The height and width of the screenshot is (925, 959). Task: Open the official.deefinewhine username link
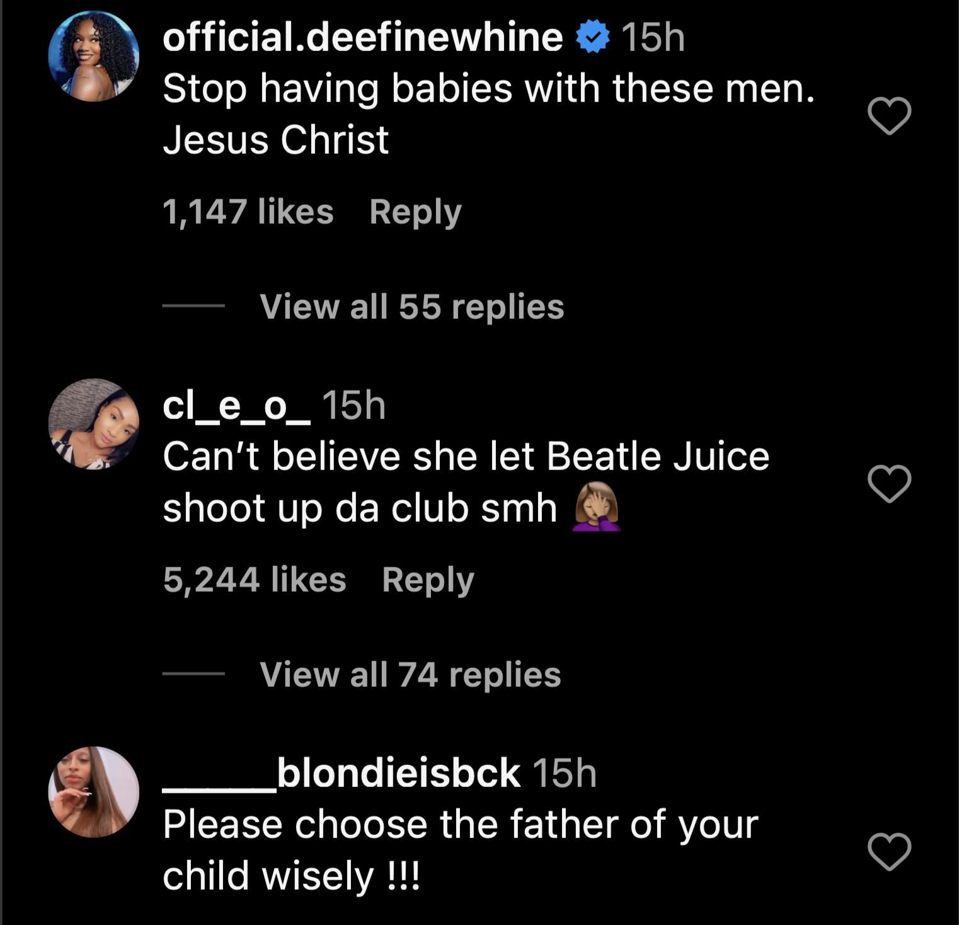click(x=362, y=37)
